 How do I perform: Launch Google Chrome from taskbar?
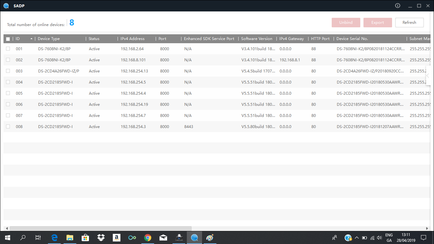[148, 237]
